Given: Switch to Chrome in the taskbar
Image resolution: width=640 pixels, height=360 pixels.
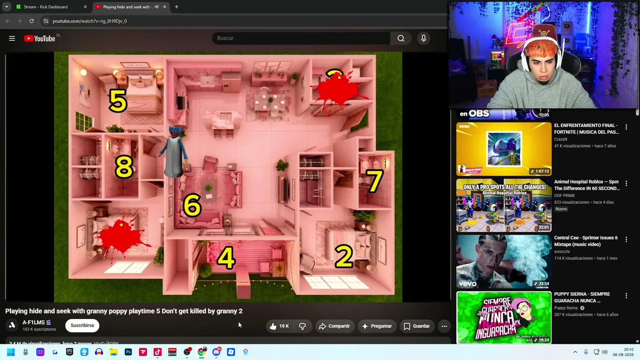Looking at the screenshot, I should pos(202,352).
